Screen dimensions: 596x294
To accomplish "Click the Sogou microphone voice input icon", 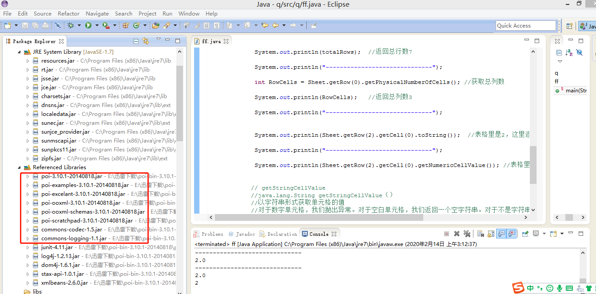I will (x=560, y=288).
